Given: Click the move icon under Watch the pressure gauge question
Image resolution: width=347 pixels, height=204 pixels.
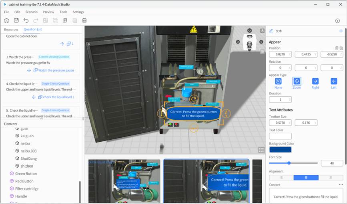Looking at the screenshot, I should (29, 70).
